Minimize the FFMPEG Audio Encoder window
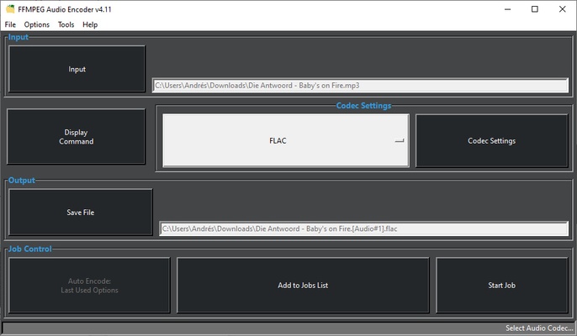This screenshot has height=336, width=577. point(508,9)
